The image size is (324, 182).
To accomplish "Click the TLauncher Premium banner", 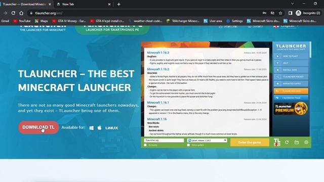I will 291,109.
